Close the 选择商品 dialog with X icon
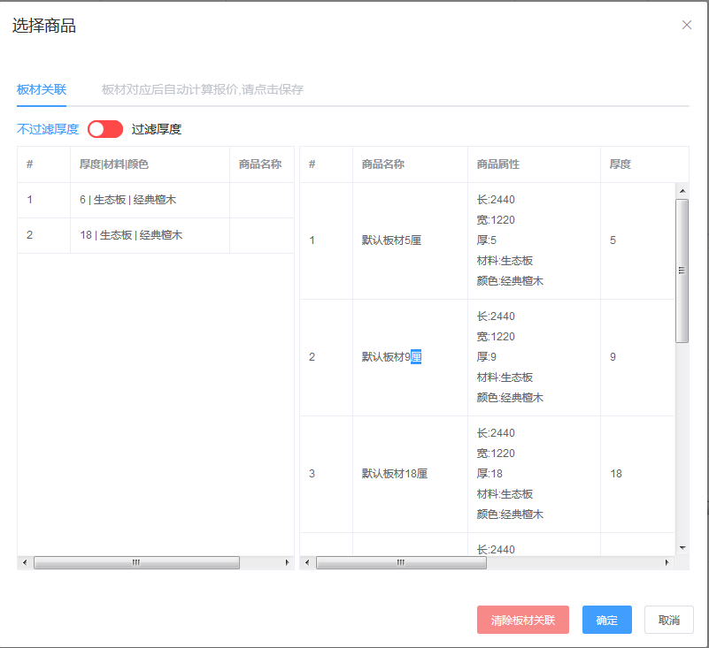 click(687, 25)
